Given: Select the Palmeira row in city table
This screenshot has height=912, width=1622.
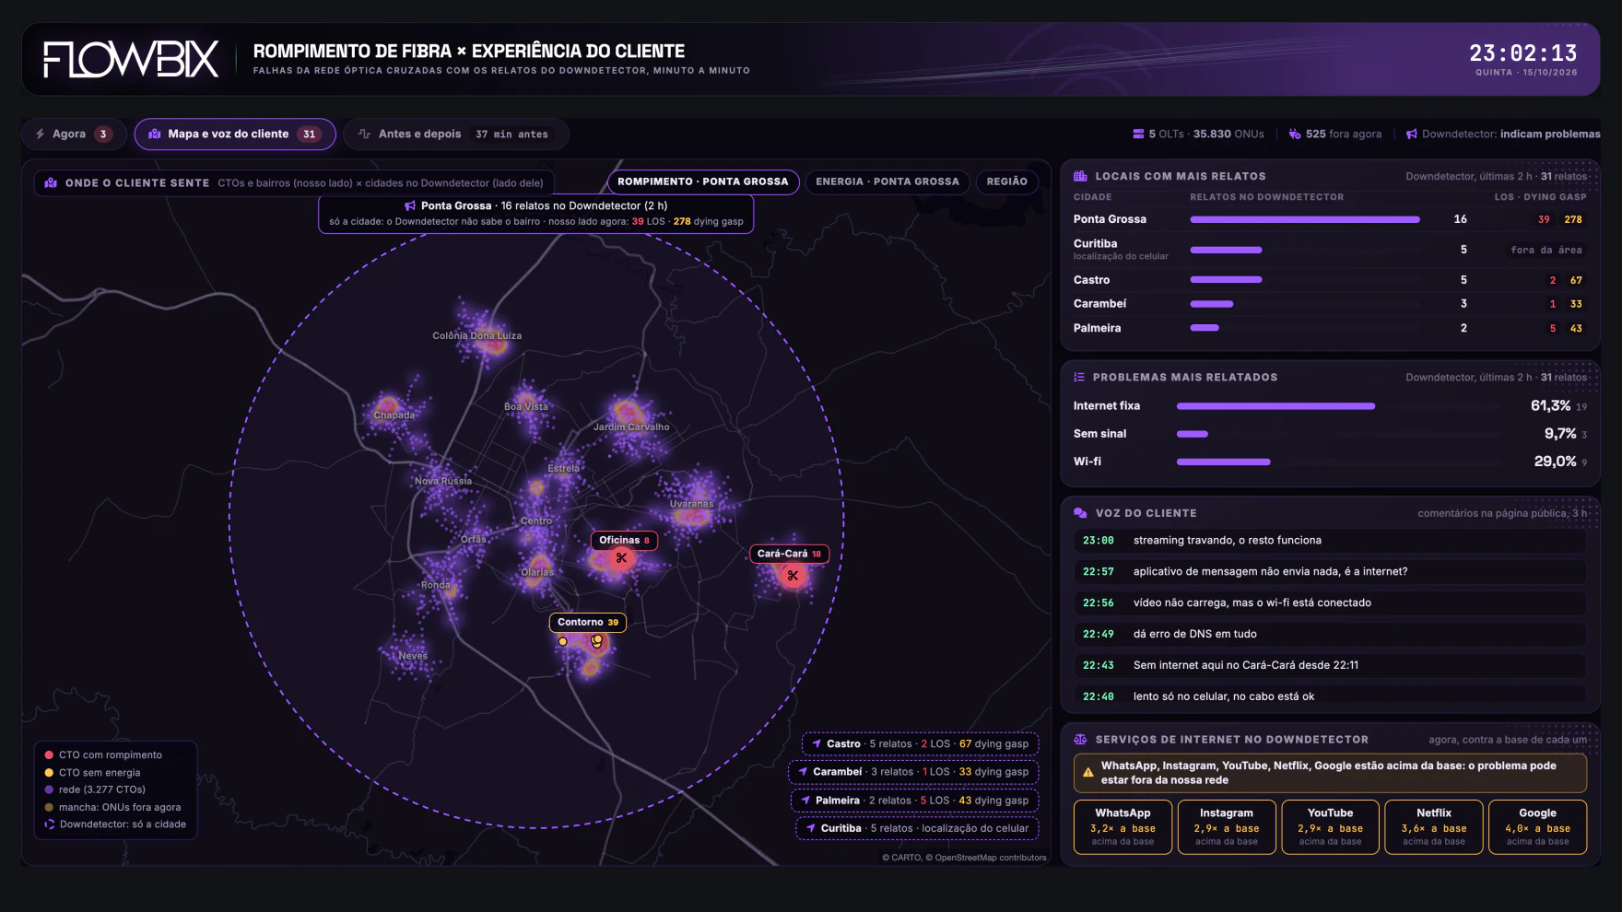Looking at the screenshot, I should pyautogui.click(x=1330, y=328).
